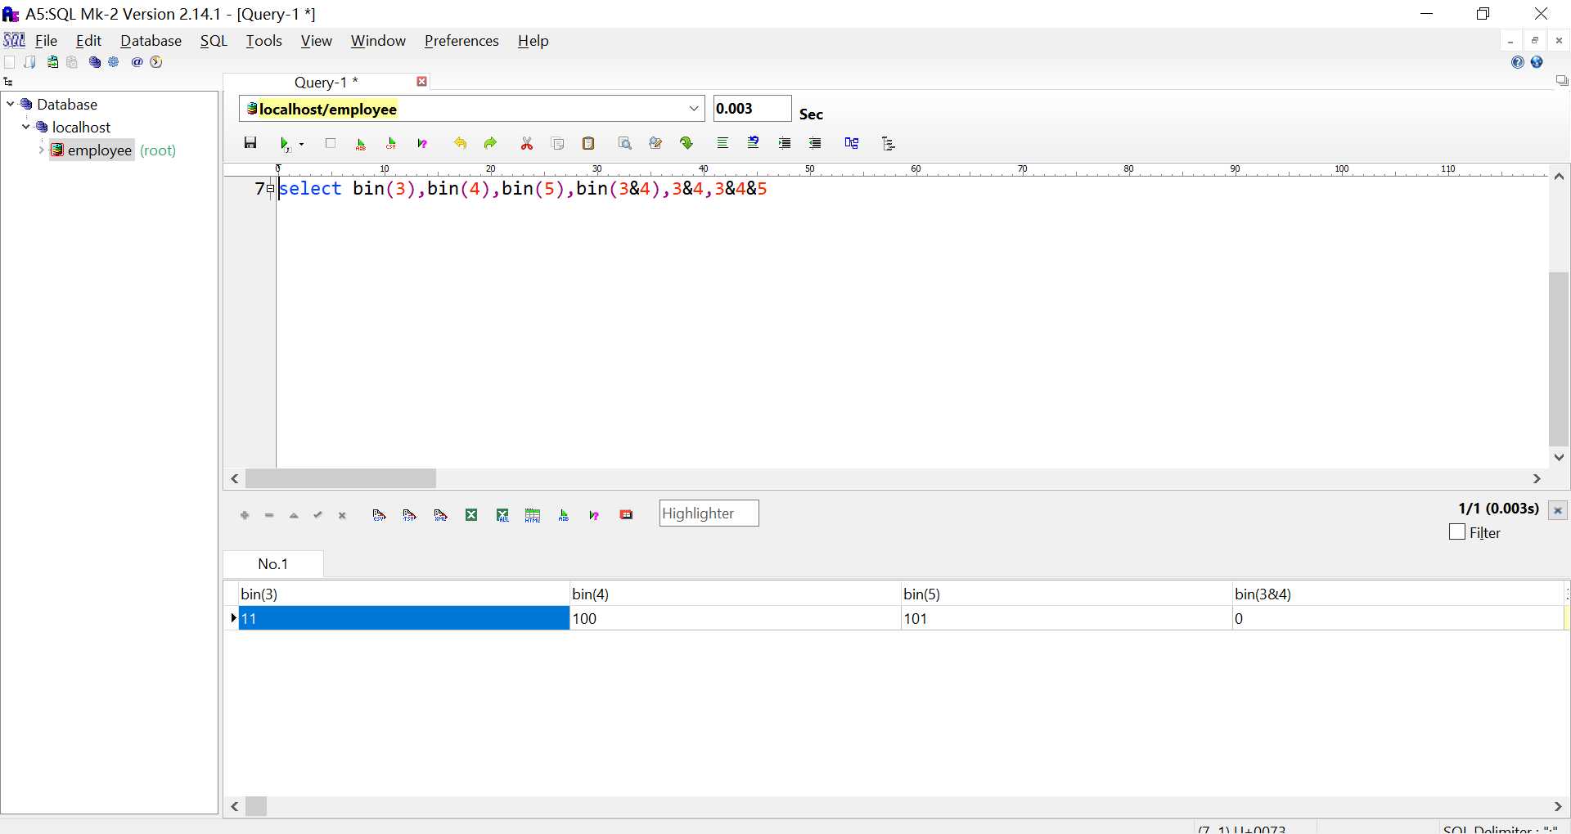Click the SQL format lines icon
Screen dimensions: 1571x834
tap(722, 143)
